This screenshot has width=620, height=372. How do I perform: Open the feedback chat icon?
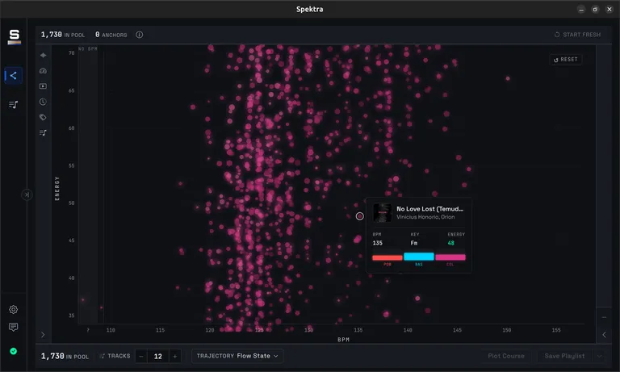pos(13,328)
